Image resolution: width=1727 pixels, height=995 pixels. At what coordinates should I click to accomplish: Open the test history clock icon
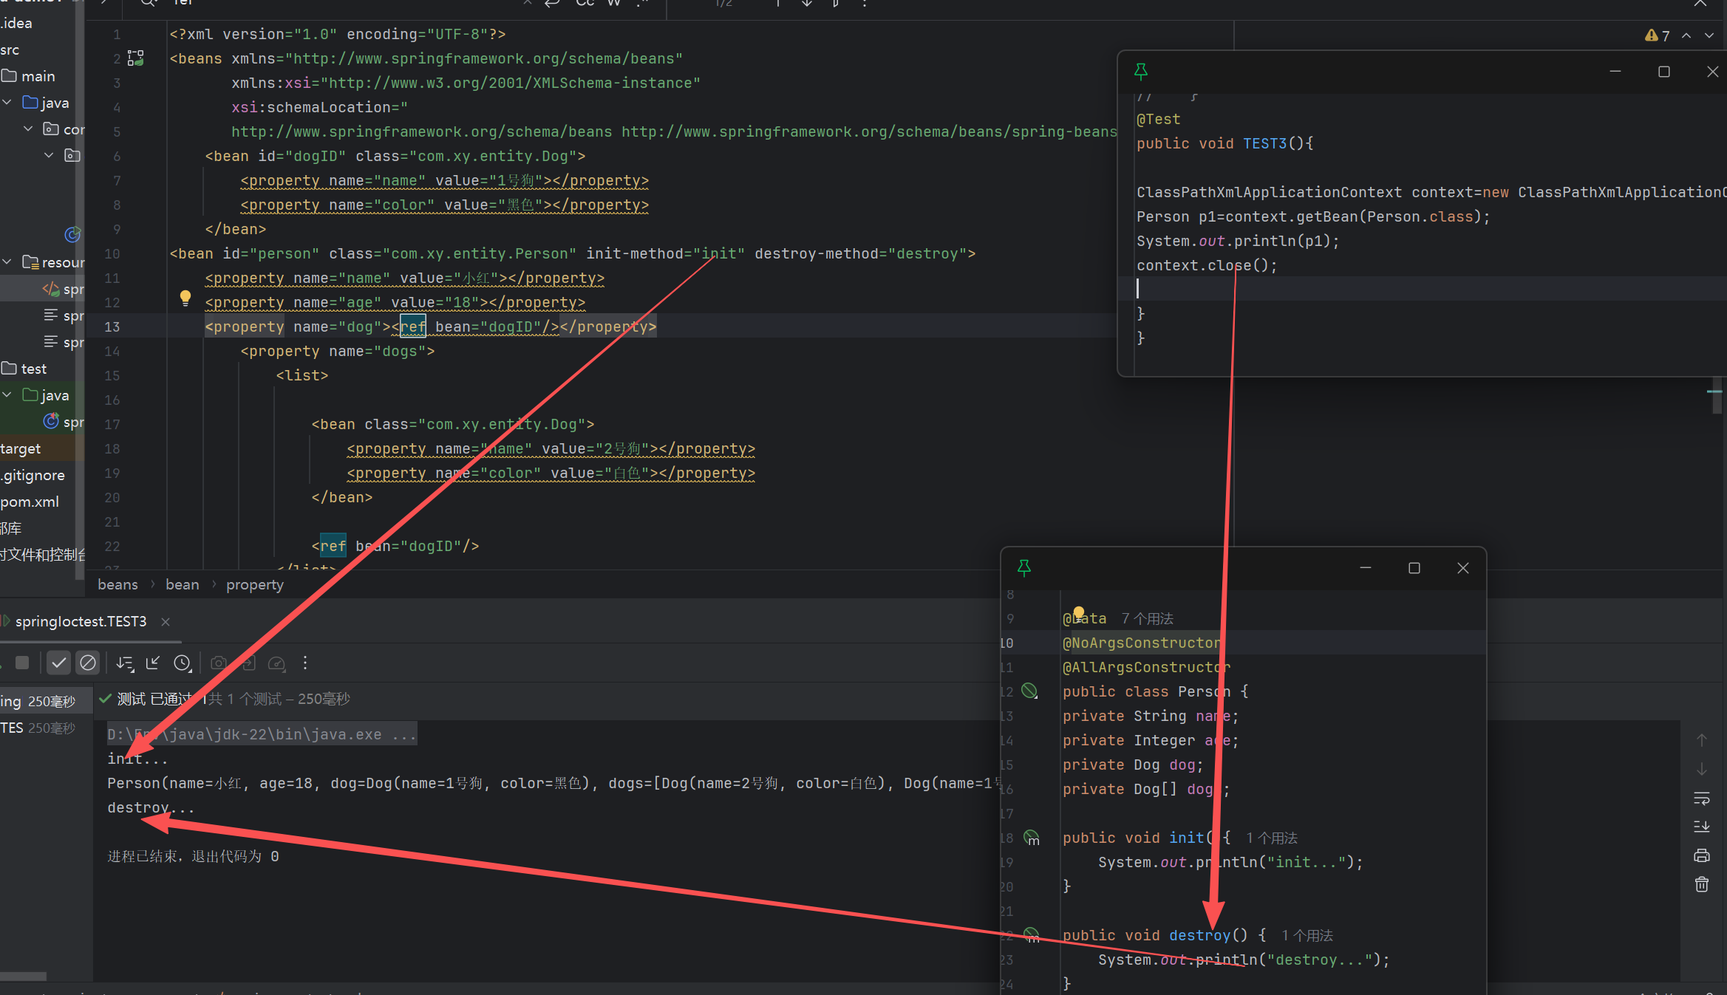pyautogui.click(x=182, y=663)
